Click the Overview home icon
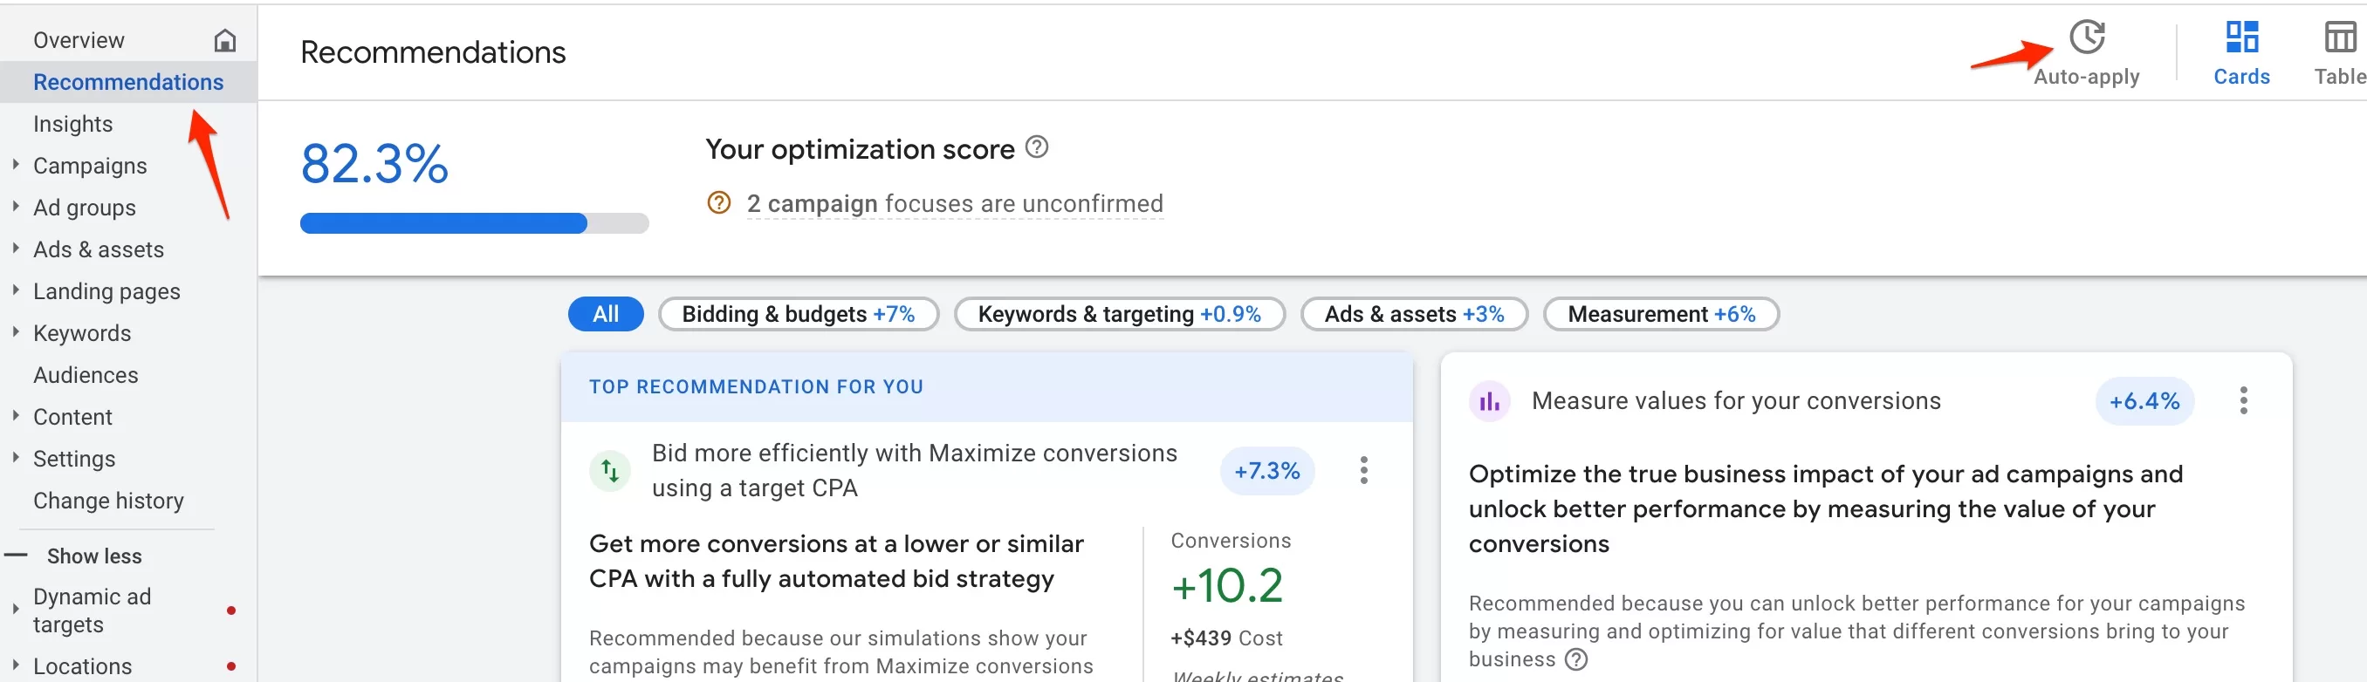The height and width of the screenshot is (682, 2367). pos(225,40)
